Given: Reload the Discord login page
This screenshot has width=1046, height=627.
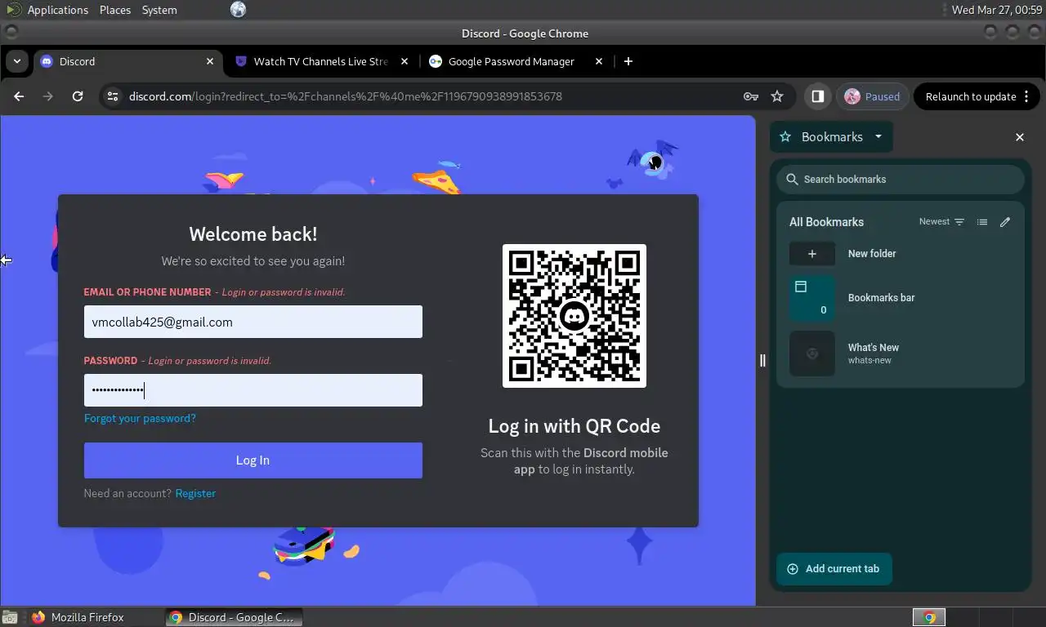Looking at the screenshot, I should (78, 96).
